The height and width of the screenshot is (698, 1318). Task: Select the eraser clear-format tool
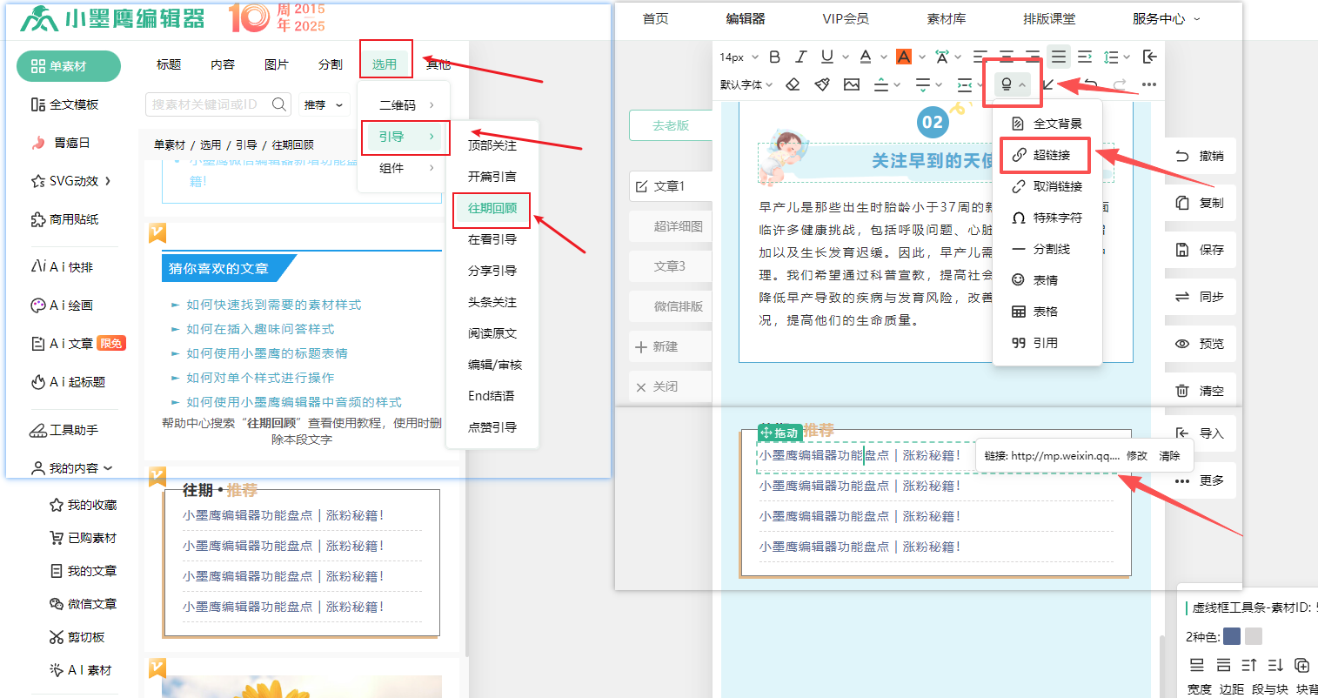(793, 84)
